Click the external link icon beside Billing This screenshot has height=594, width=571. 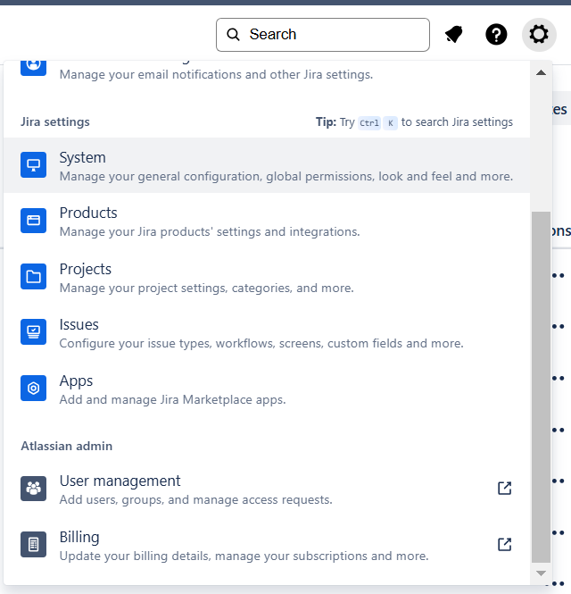click(504, 544)
